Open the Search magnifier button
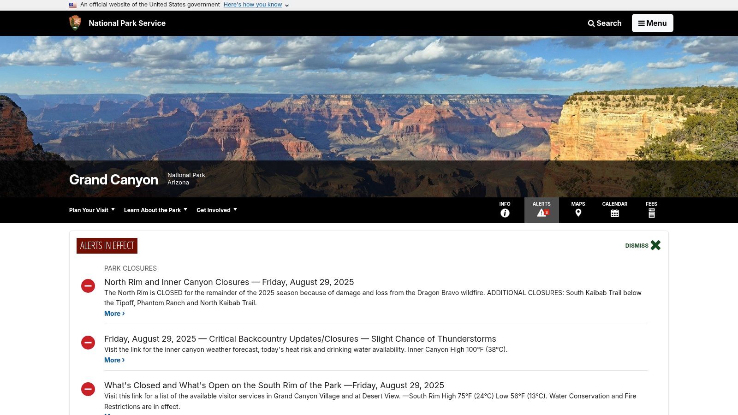This screenshot has width=738, height=415. point(605,23)
